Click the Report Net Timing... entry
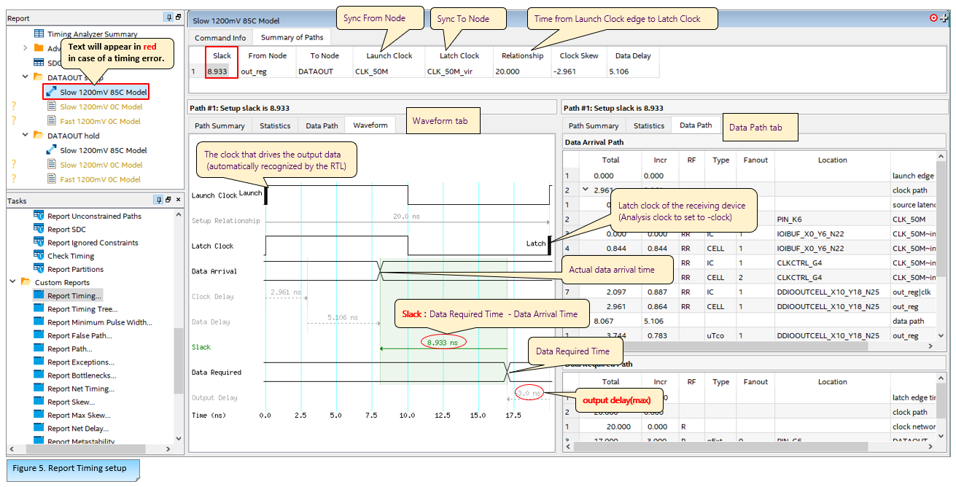Screen dimensions: 956x487 click(80, 389)
